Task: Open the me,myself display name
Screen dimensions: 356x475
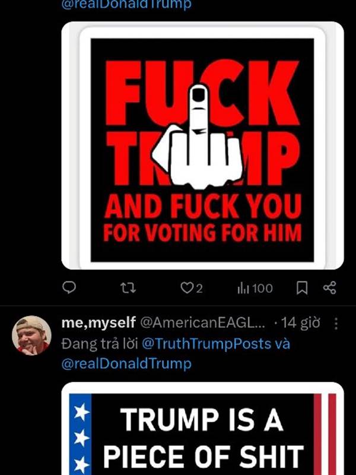Action: pyautogui.click(x=98, y=323)
